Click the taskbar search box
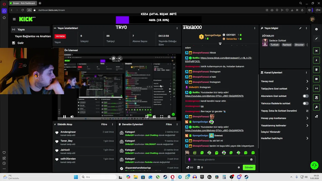The height and width of the screenshot is (181, 322). point(98,177)
